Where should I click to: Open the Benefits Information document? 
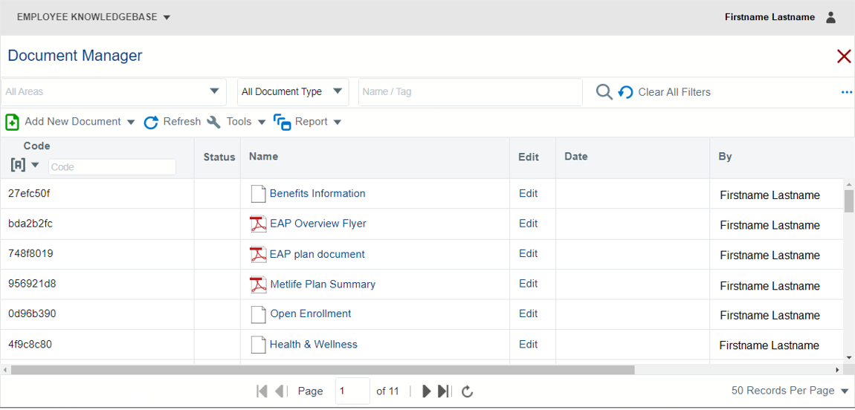pyautogui.click(x=317, y=193)
